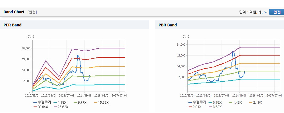Click the PBR Band chart plot area

tap(234, 66)
